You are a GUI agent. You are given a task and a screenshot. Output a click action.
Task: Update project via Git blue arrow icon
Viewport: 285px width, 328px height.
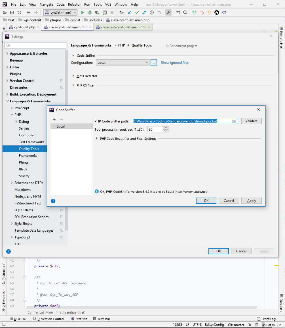point(130,12)
